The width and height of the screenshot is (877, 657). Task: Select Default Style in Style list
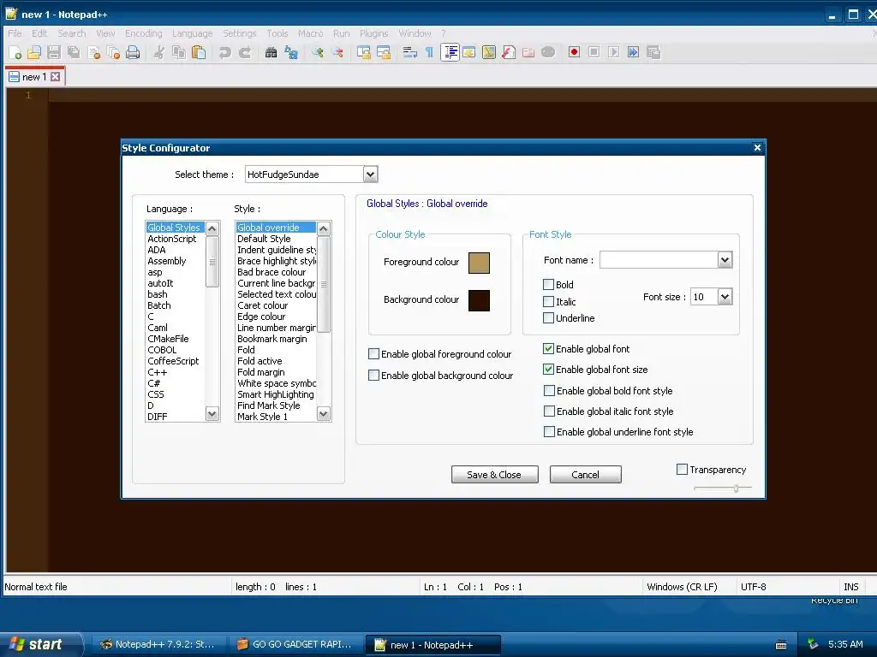click(264, 239)
